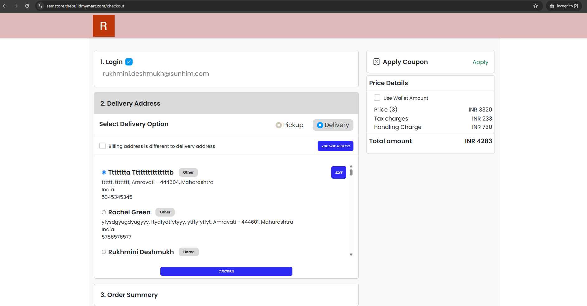Click the red R store logo
The width and height of the screenshot is (587, 306).
tap(104, 26)
